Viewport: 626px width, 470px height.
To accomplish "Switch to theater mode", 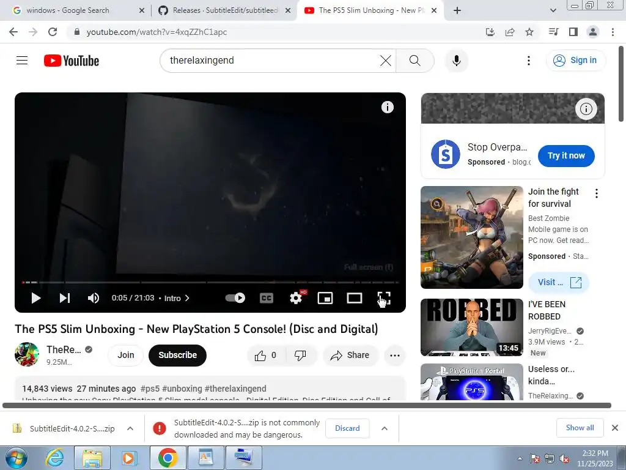I will click(x=354, y=298).
